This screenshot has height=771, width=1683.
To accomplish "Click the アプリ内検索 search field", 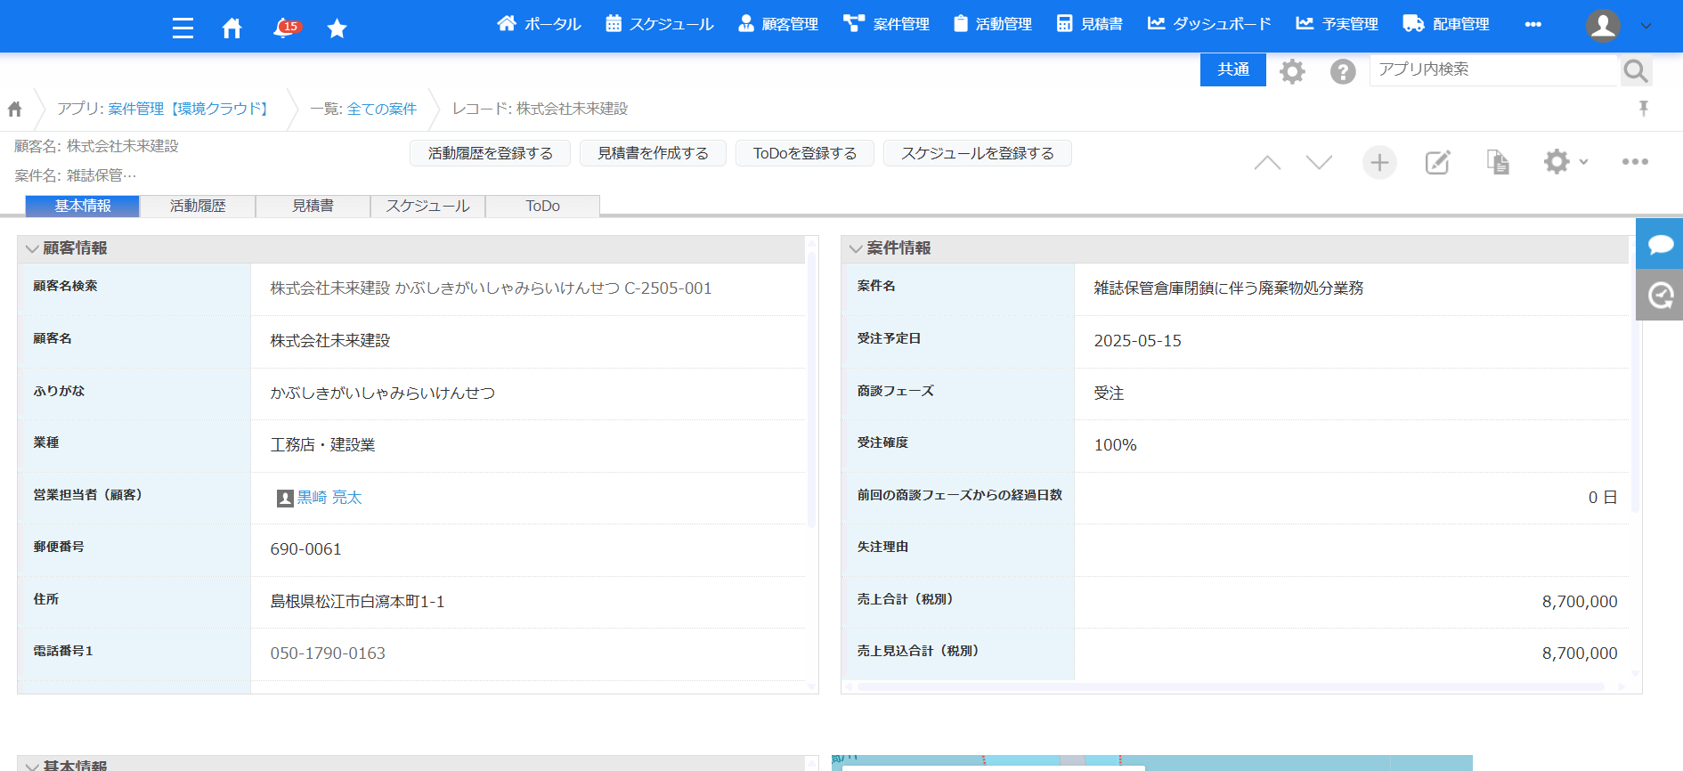I will tap(1492, 69).
